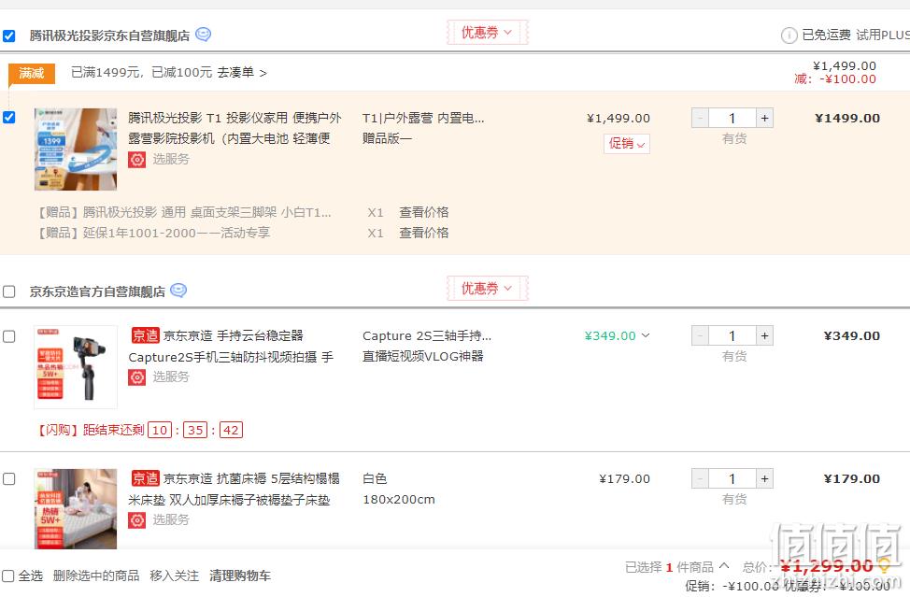
Task: Open 腾讯极光投影 T1 投影仪 product title
Action: click(x=235, y=128)
